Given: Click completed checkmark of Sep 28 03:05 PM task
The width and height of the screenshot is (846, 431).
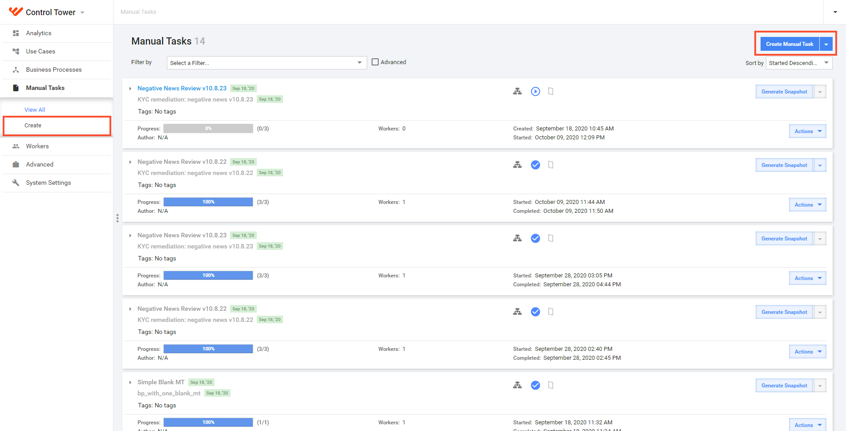Looking at the screenshot, I should (x=535, y=238).
